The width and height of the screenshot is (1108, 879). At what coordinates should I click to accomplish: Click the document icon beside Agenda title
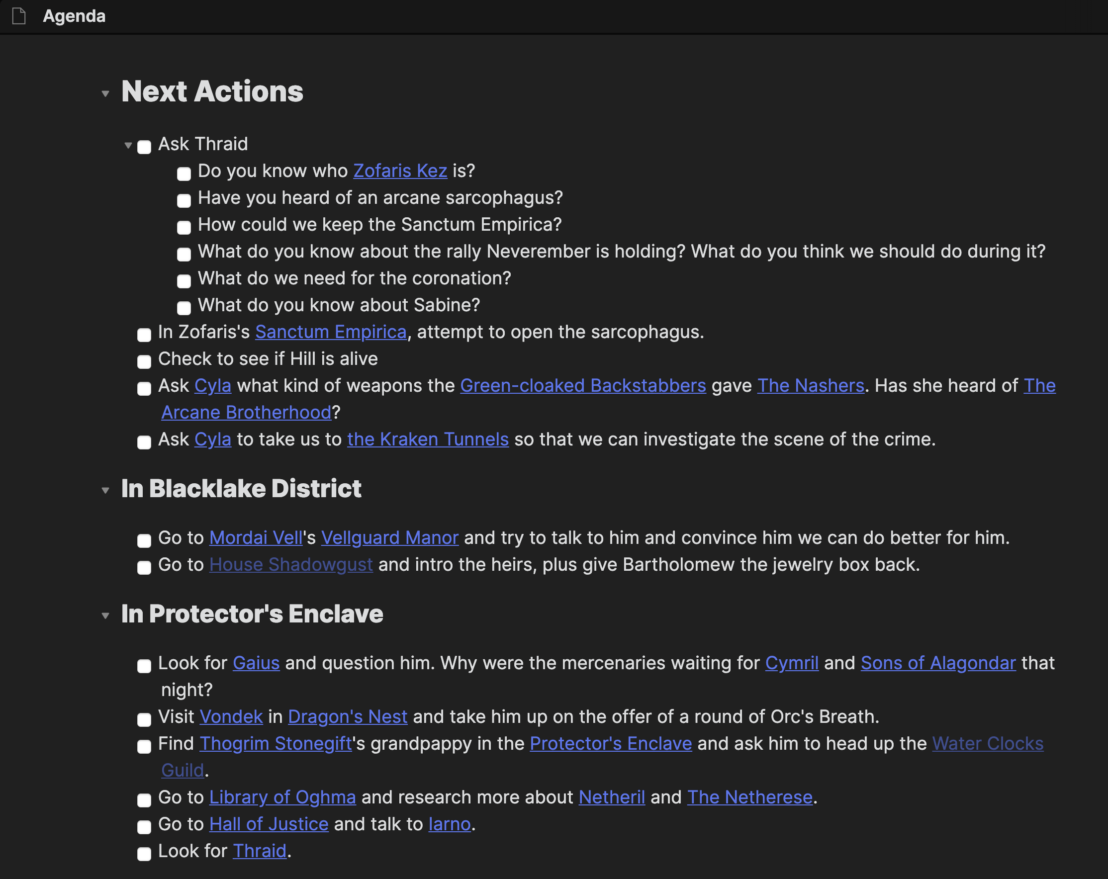point(19,16)
